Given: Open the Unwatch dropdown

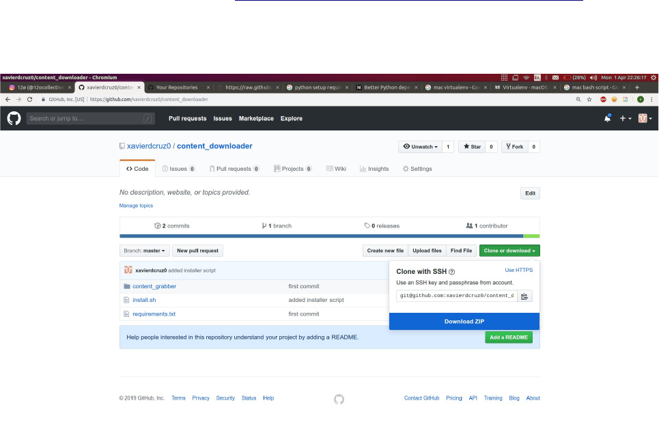Looking at the screenshot, I should click(x=420, y=147).
